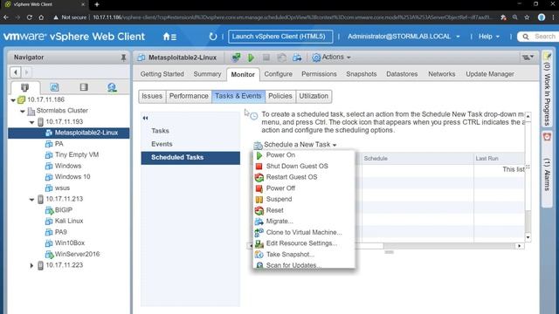
Task: Select the WinServer2016 VM
Action: click(77, 254)
